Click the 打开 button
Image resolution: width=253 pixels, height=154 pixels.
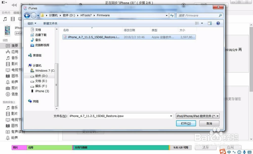(x=186, y=123)
